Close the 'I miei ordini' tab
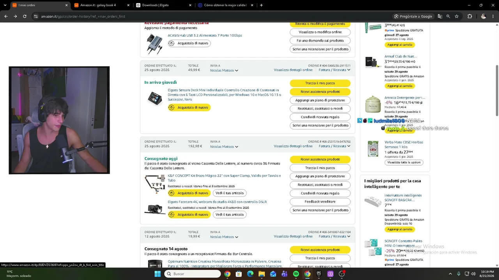Screen dimensions: 499x280 [66, 5]
